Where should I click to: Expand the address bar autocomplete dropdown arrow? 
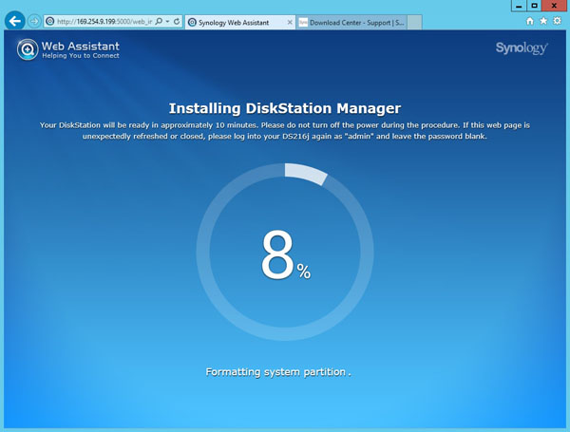coord(167,22)
